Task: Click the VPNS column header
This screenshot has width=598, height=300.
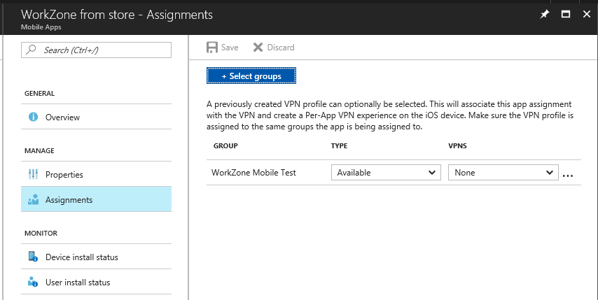Action: click(x=457, y=146)
